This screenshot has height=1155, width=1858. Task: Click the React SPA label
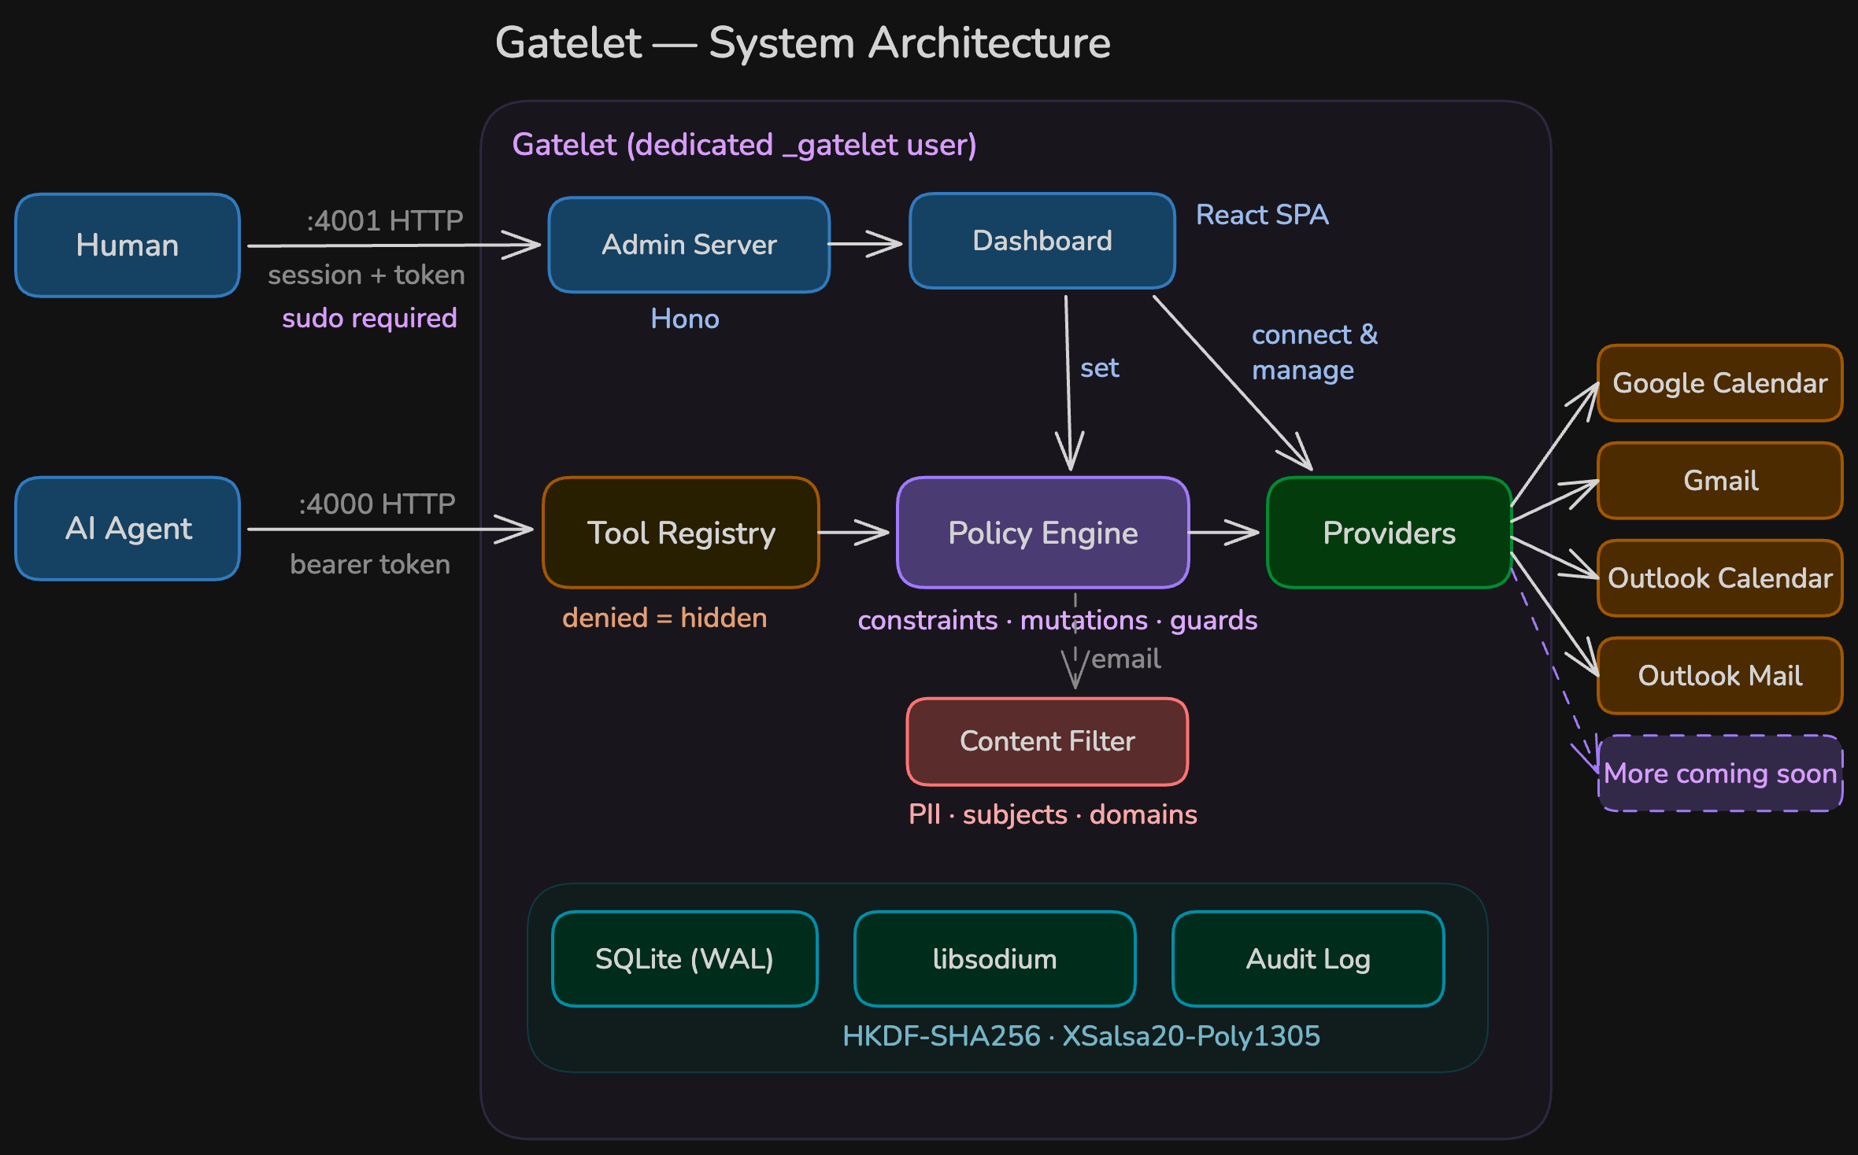(1261, 214)
